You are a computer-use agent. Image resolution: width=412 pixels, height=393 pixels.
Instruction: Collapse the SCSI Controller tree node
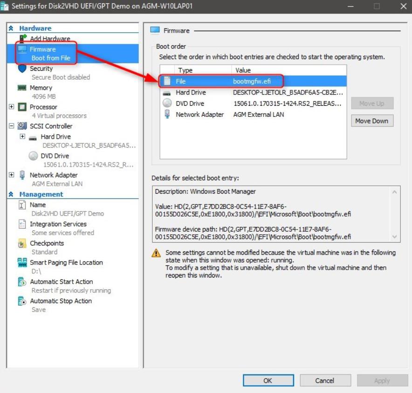[11, 126]
